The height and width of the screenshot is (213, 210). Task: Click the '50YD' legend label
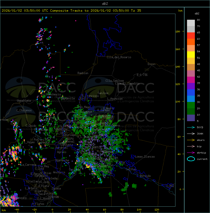(x=200, y=127)
